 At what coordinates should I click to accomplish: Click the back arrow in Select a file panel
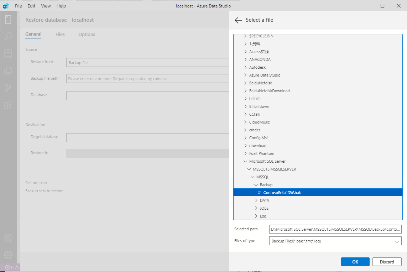coord(238,20)
